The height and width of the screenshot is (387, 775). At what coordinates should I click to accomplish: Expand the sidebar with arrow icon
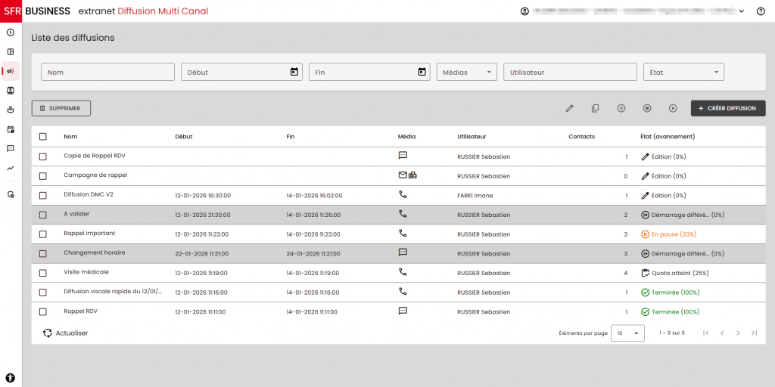[11, 33]
